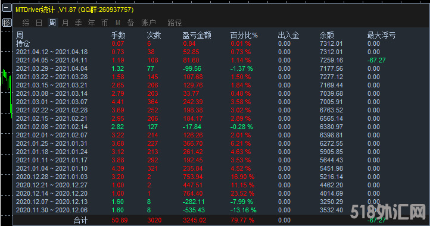Click balance value 5216.14

(x=331, y=177)
